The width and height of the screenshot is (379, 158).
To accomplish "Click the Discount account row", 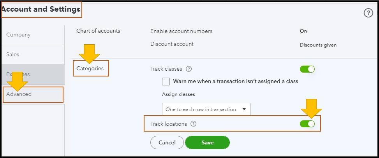I will 172,44.
